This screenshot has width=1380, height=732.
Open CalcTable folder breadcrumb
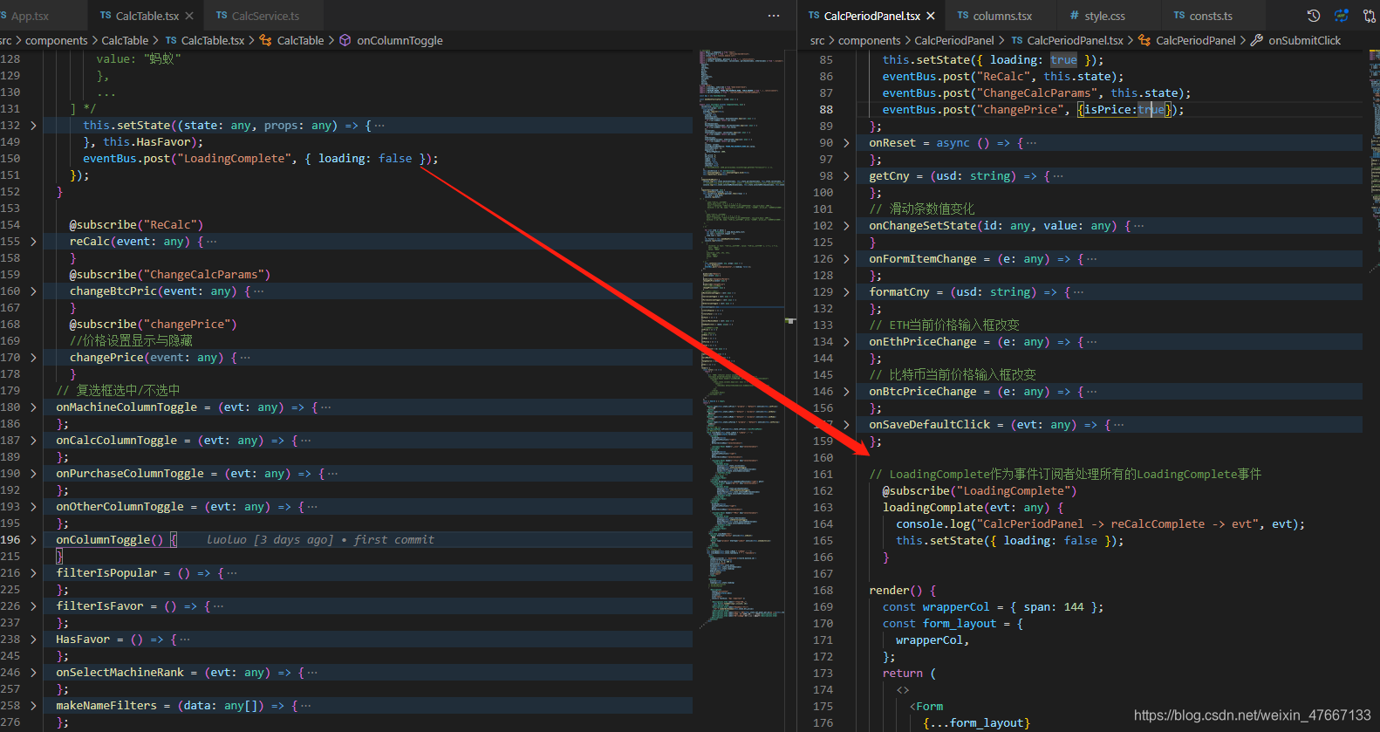click(125, 40)
